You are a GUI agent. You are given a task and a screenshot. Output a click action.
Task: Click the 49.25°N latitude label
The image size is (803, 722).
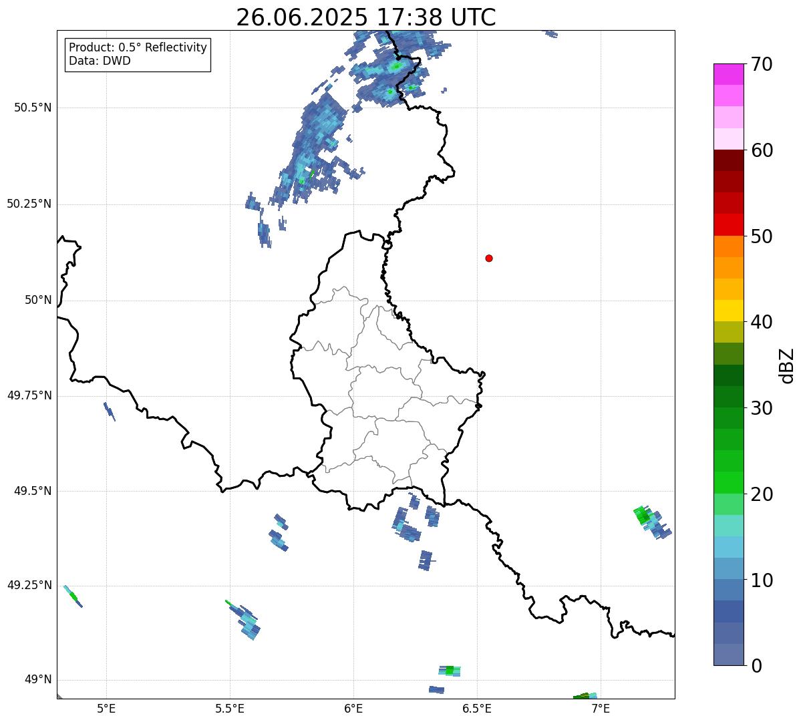(29, 585)
